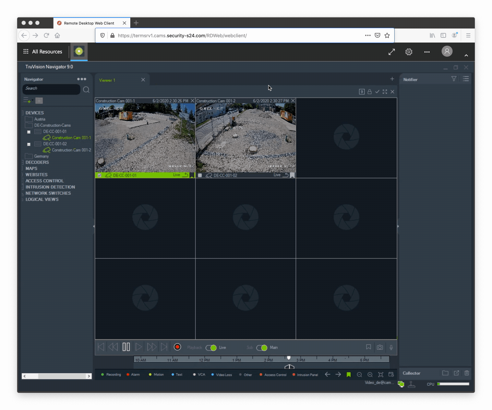Uncheck the DE-CC-001-01 camera tile checkbox

(x=100, y=175)
